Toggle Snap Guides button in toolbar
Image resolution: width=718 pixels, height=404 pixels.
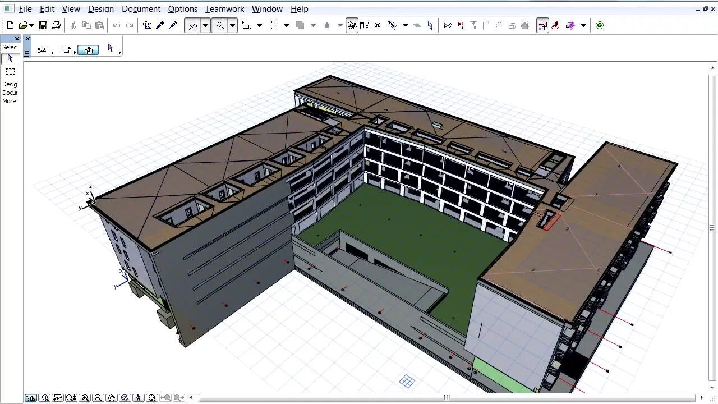pyautogui.click(x=219, y=25)
